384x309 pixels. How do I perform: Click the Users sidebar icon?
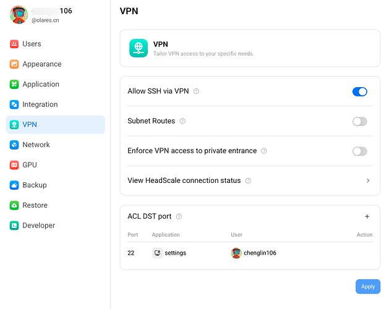point(14,44)
